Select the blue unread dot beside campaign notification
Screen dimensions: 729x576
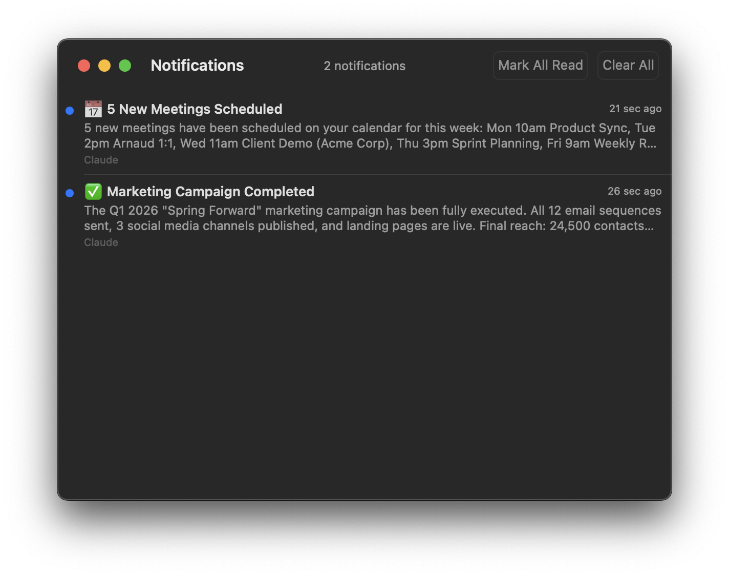tap(70, 193)
